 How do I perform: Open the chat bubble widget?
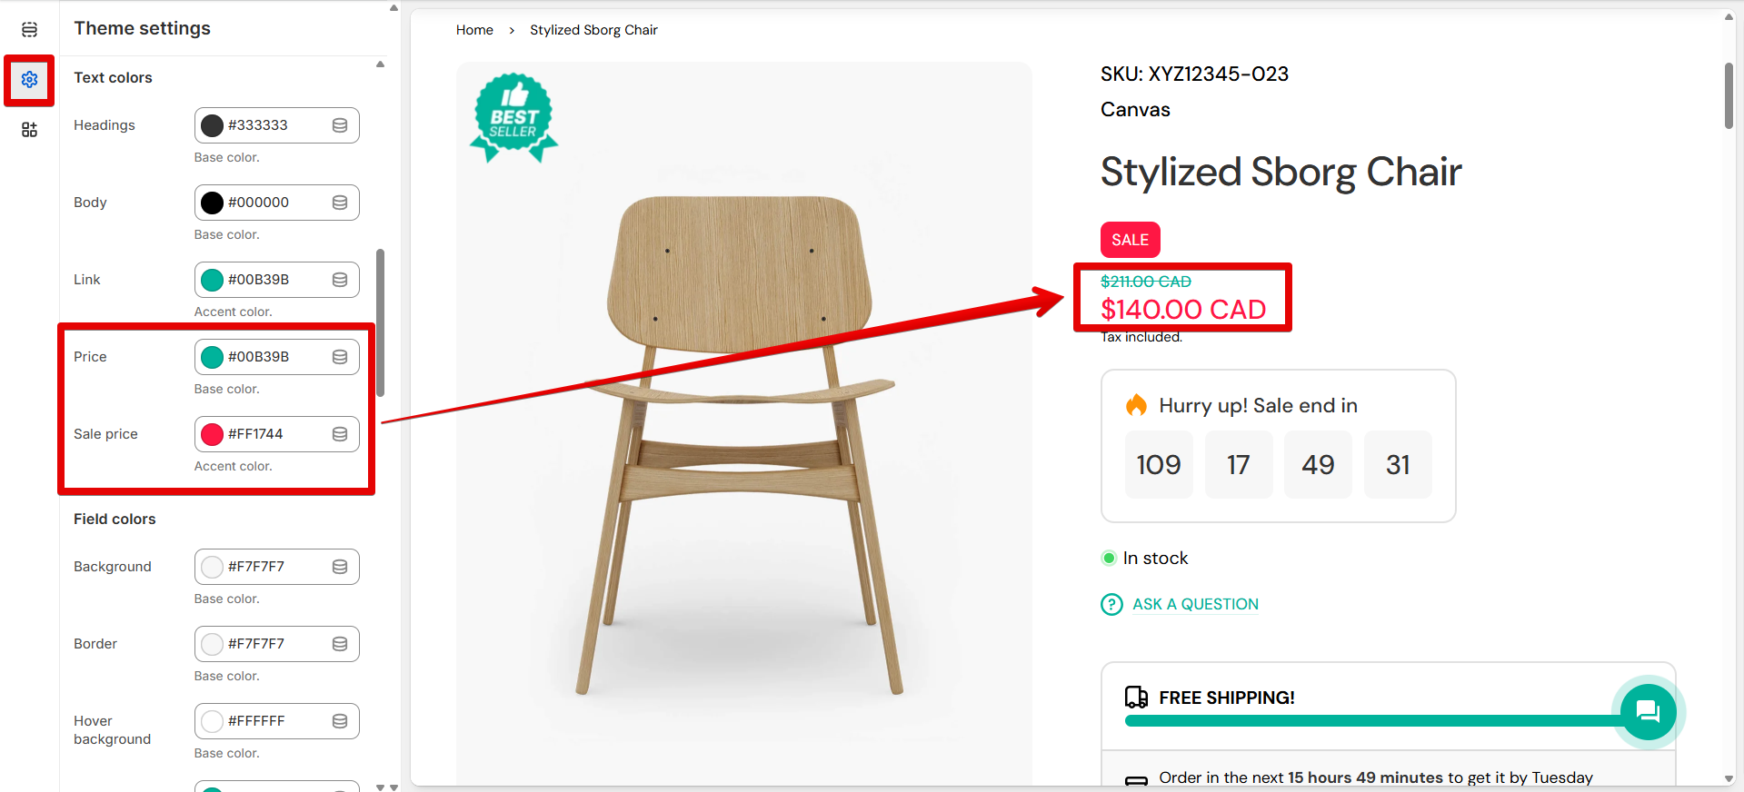click(1648, 711)
